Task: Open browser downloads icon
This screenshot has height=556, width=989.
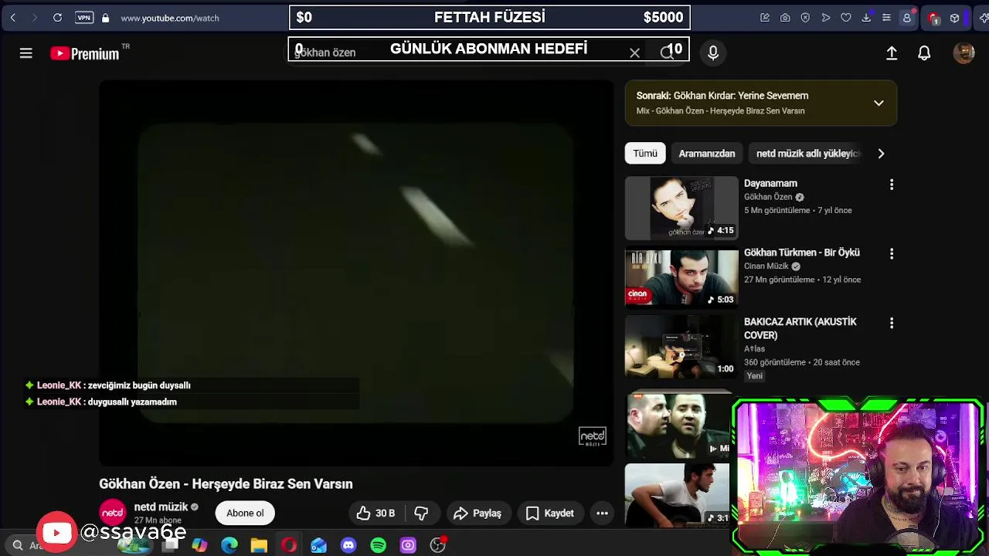Action: pyautogui.click(x=866, y=18)
